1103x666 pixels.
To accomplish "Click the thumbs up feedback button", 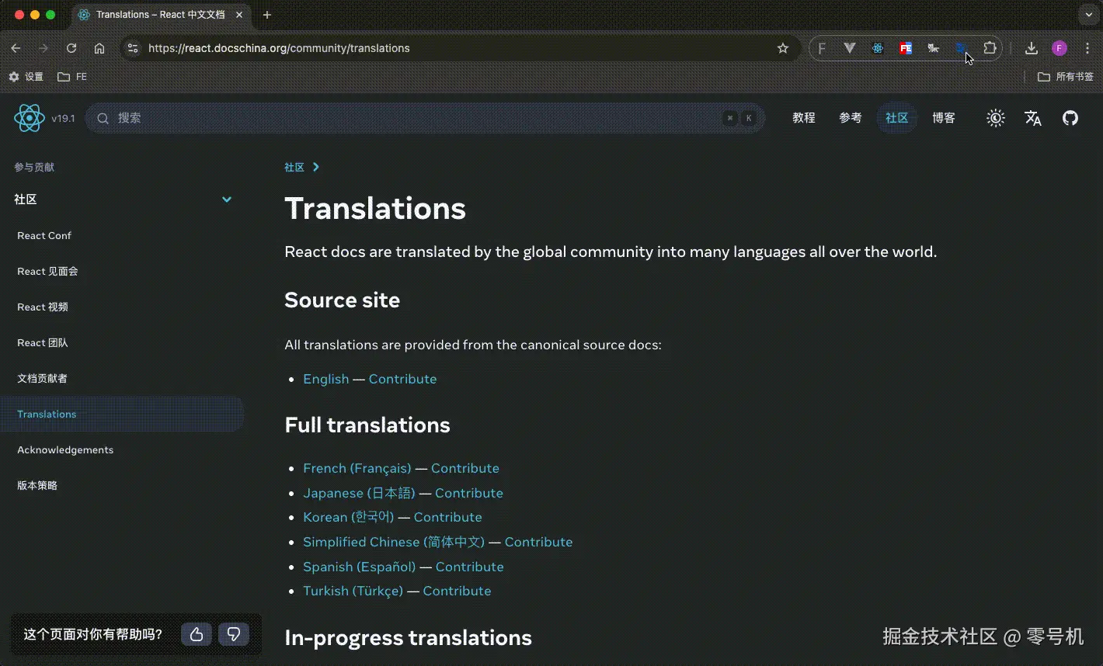I will click(x=197, y=634).
